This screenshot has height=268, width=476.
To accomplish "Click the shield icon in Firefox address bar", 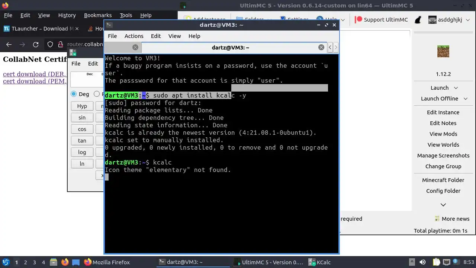I will point(50,45).
